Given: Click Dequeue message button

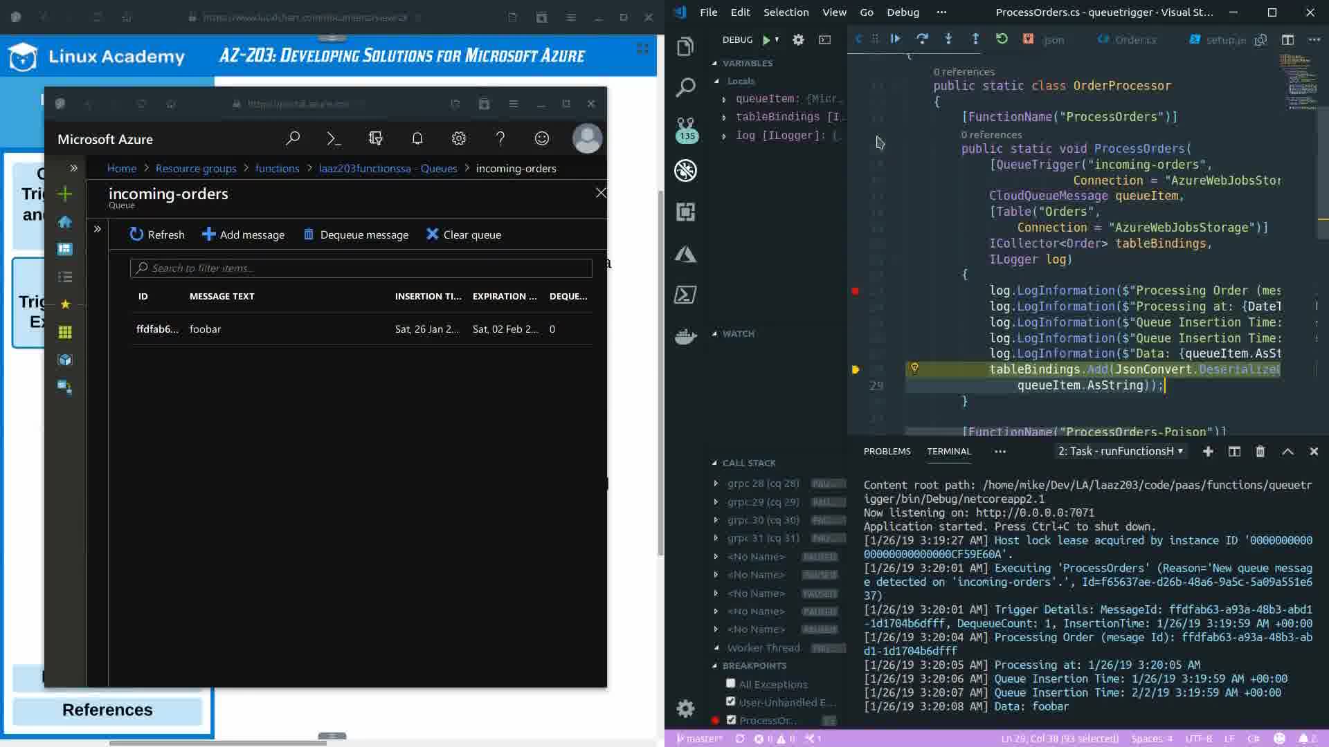Looking at the screenshot, I should [356, 234].
